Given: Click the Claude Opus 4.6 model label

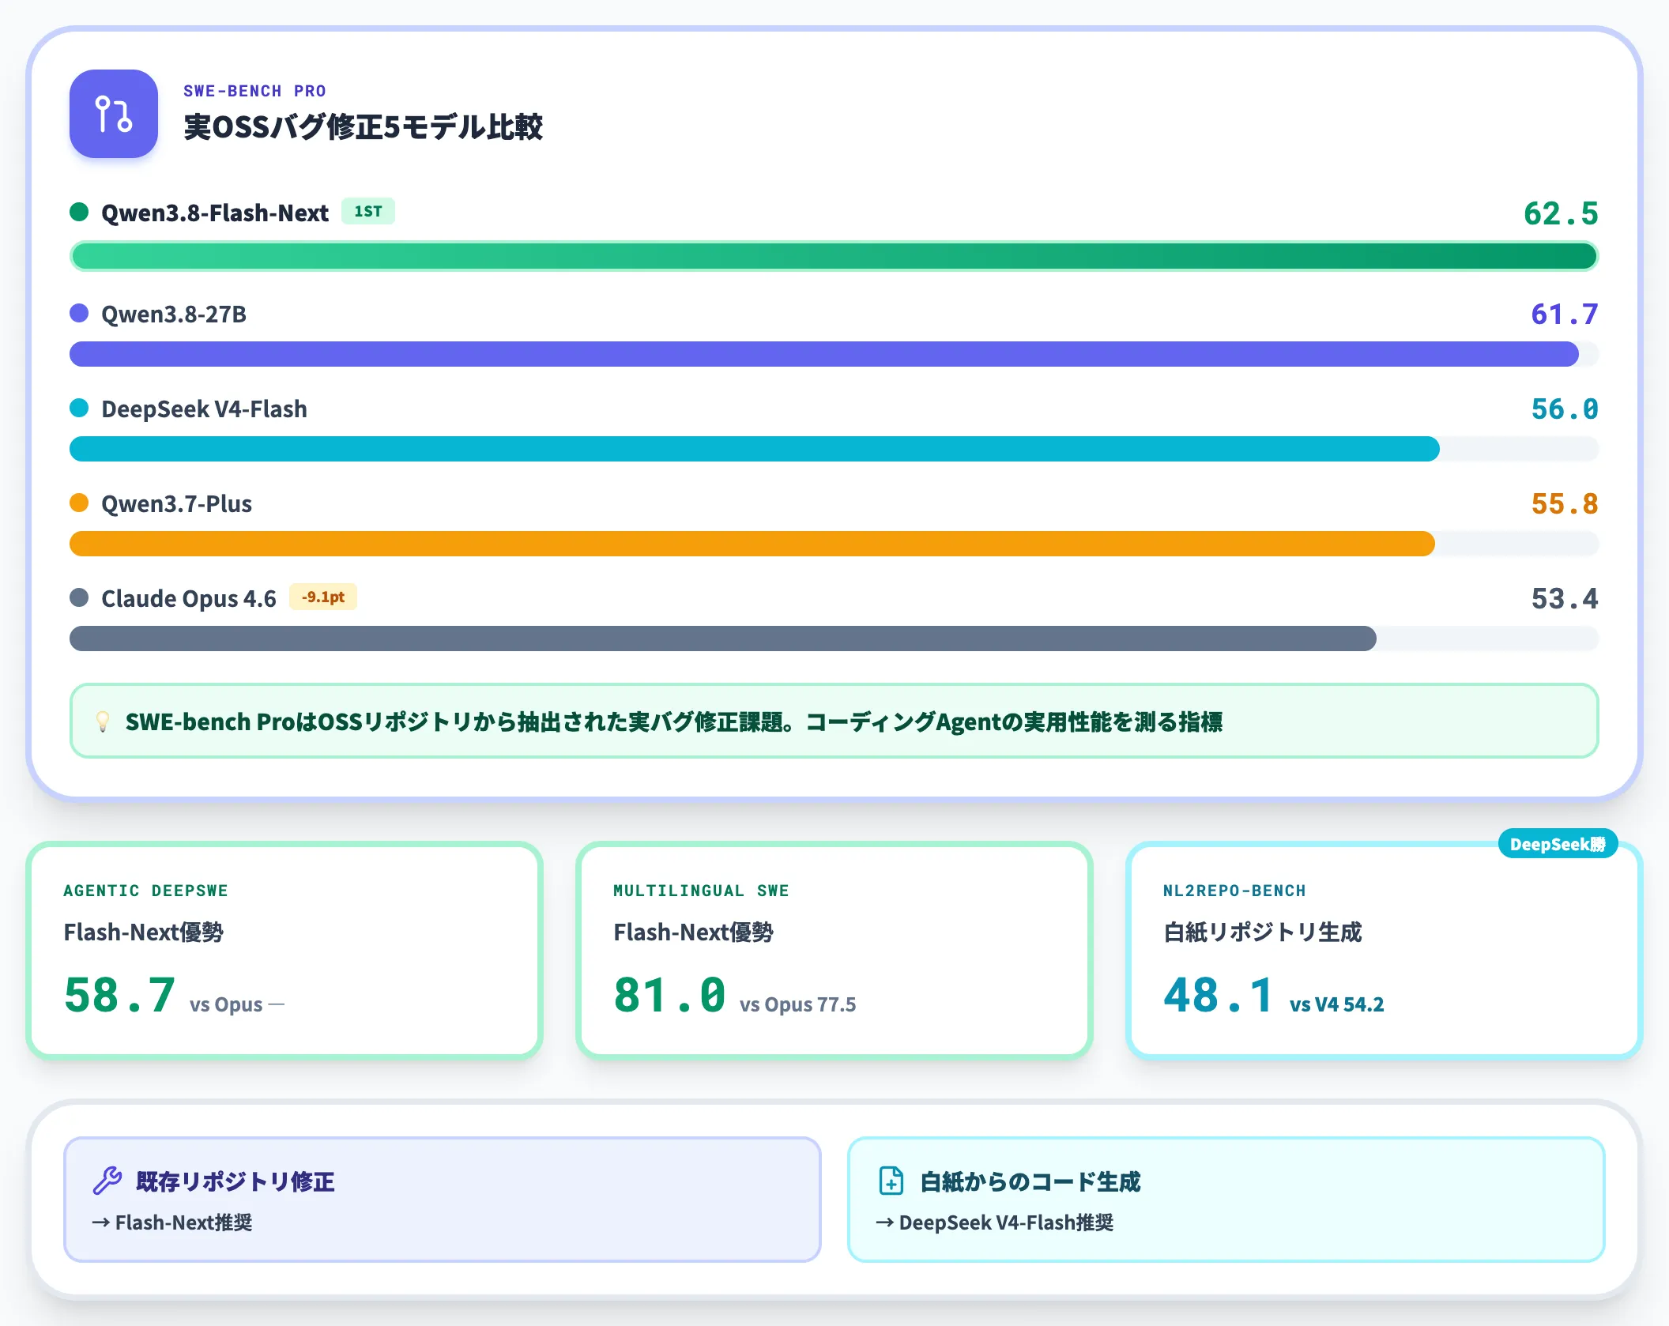Looking at the screenshot, I should click(189, 598).
